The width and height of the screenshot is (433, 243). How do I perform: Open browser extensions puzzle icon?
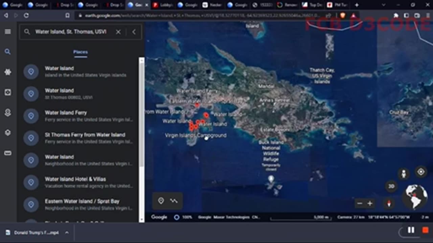[x=396, y=16]
